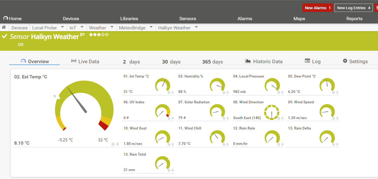Click the gear icon for UV Index channel
378x179 pixels.
169,118
